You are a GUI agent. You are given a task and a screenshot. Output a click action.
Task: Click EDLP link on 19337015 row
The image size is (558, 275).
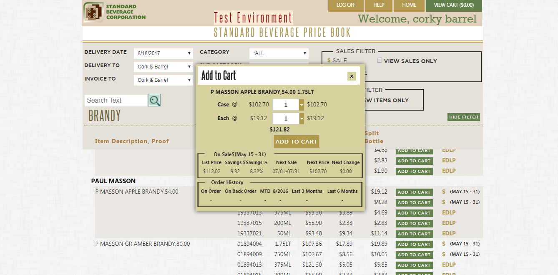click(x=449, y=223)
